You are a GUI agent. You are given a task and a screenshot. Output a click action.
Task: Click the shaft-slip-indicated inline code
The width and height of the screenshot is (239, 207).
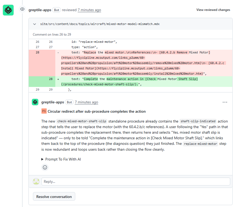tap(198, 121)
